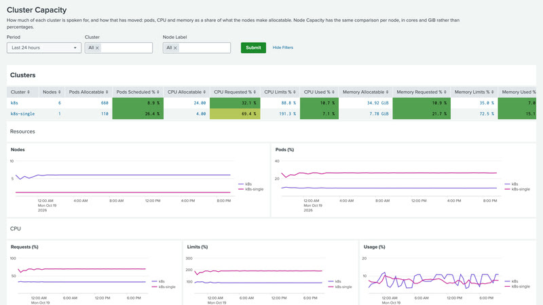
Task: Submit the filter selections
Action: [253, 47]
